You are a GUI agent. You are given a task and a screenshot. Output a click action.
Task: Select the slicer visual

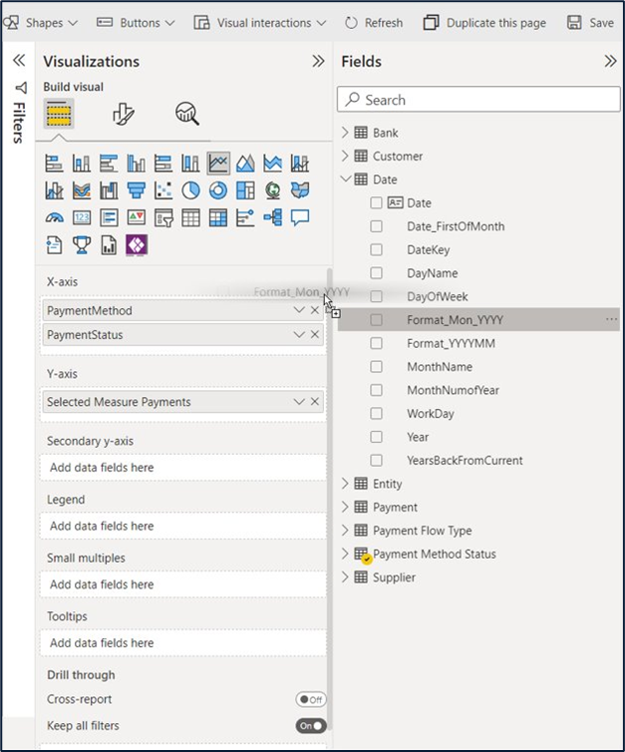(163, 218)
